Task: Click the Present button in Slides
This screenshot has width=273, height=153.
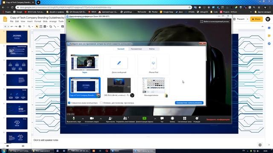Action: pos(239,19)
